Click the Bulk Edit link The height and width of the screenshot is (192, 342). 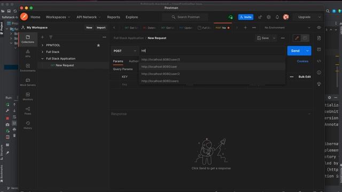[305, 77]
